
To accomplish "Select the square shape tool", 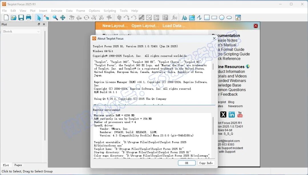I will tap(207, 18).
